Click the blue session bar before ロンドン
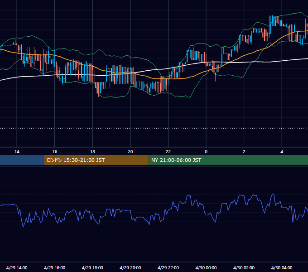The width and height of the screenshot is (308, 272). (22, 160)
